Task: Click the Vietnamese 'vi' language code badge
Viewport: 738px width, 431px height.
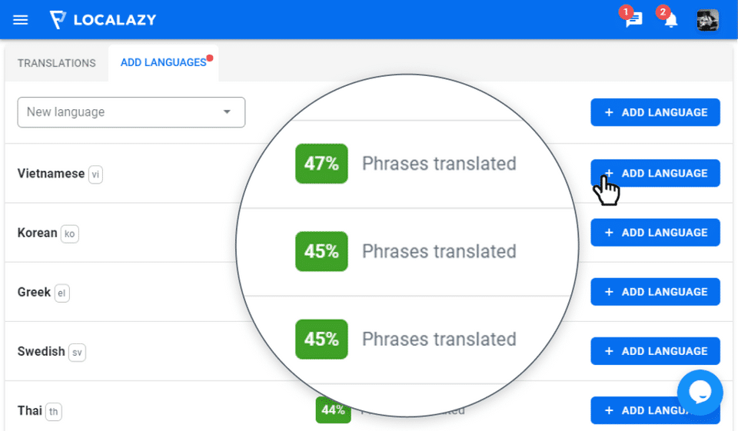Action: coord(95,174)
